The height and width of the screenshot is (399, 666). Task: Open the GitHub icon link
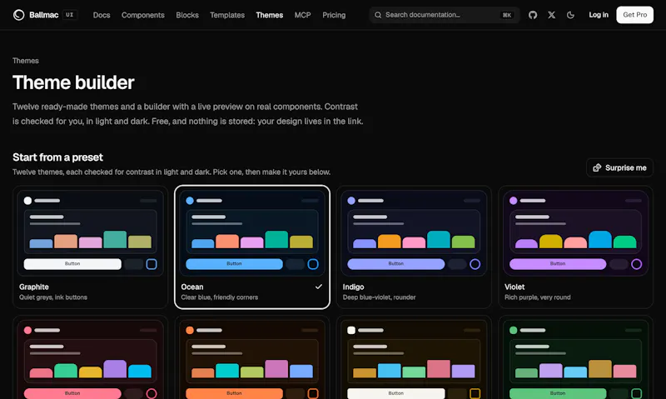pyautogui.click(x=533, y=15)
